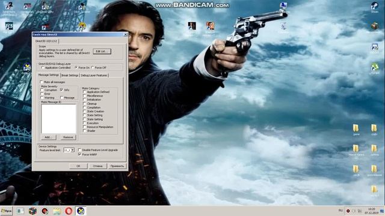This screenshot has width=385, height=216.
Task: Select the green uTorrent desktop shortcut
Action: click(374, 68)
